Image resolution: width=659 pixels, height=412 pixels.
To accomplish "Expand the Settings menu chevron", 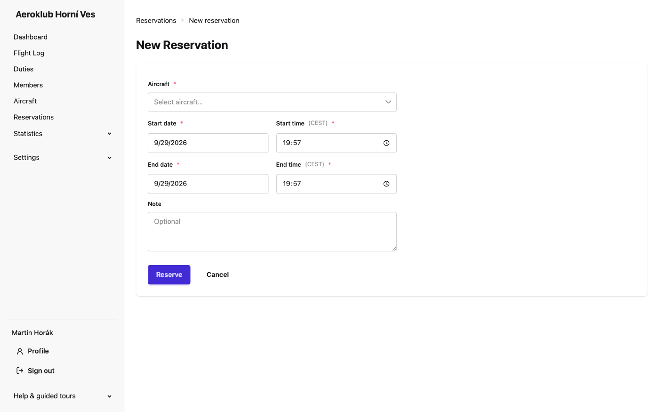I will (x=110, y=158).
